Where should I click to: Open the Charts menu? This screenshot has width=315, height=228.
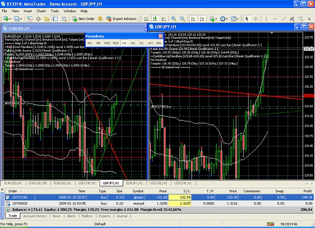coord(41,11)
